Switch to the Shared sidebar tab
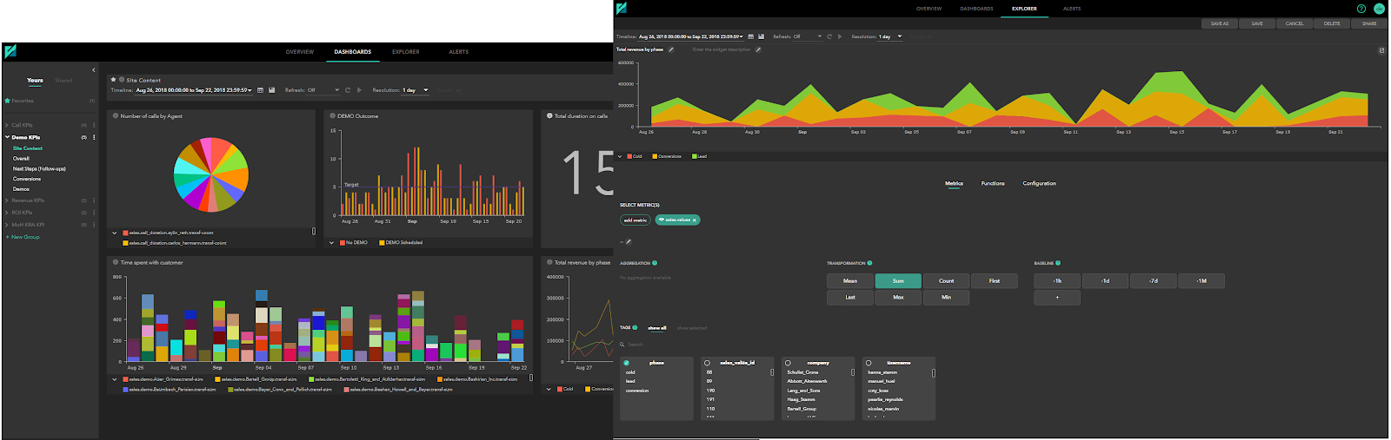Viewport: 1391px width, 440px height. 63,81
